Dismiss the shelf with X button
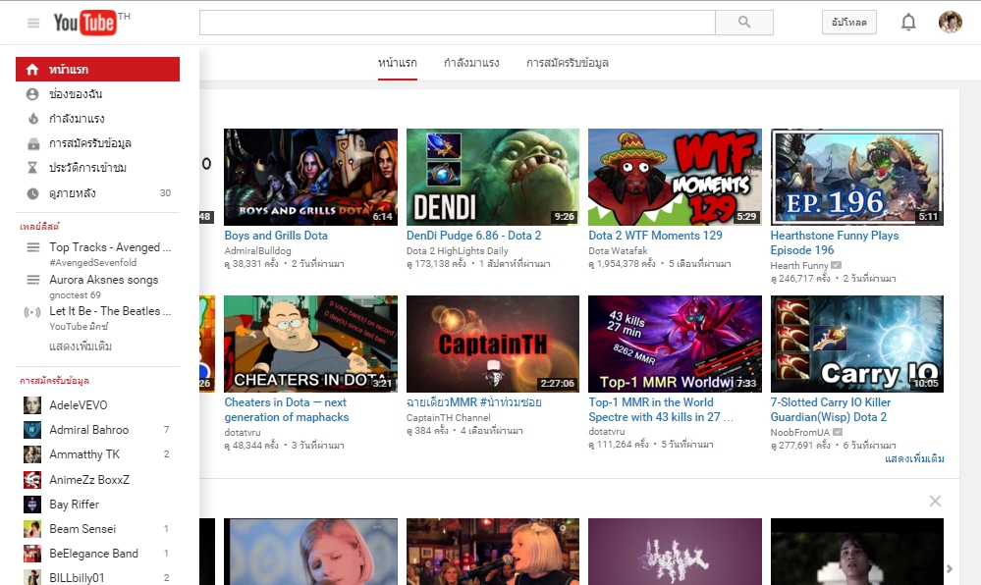This screenshot has width=981, height=585. pyautogui.click(x=935, y=502)
